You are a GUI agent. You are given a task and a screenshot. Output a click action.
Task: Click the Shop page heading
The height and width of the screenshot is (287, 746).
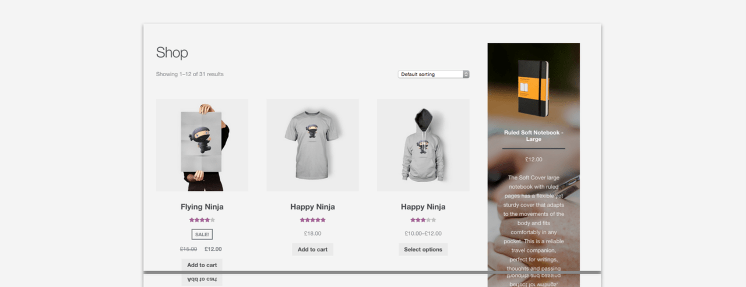172,52
